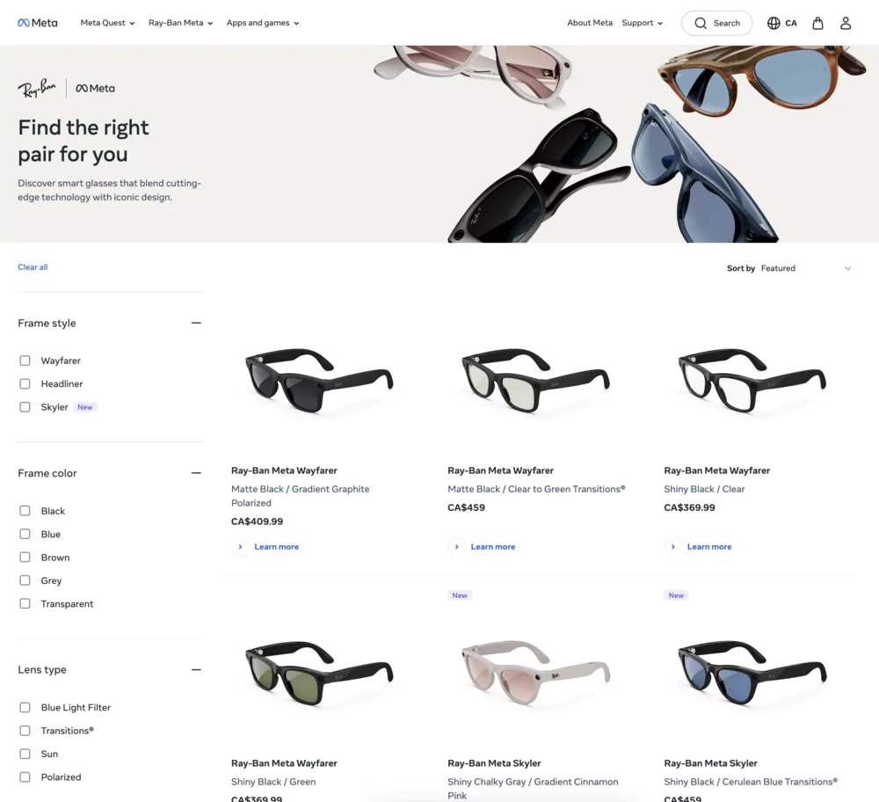Click the Meta logo in the navigation bar
This screenshot has width=879, height=802.
[37, 22]
